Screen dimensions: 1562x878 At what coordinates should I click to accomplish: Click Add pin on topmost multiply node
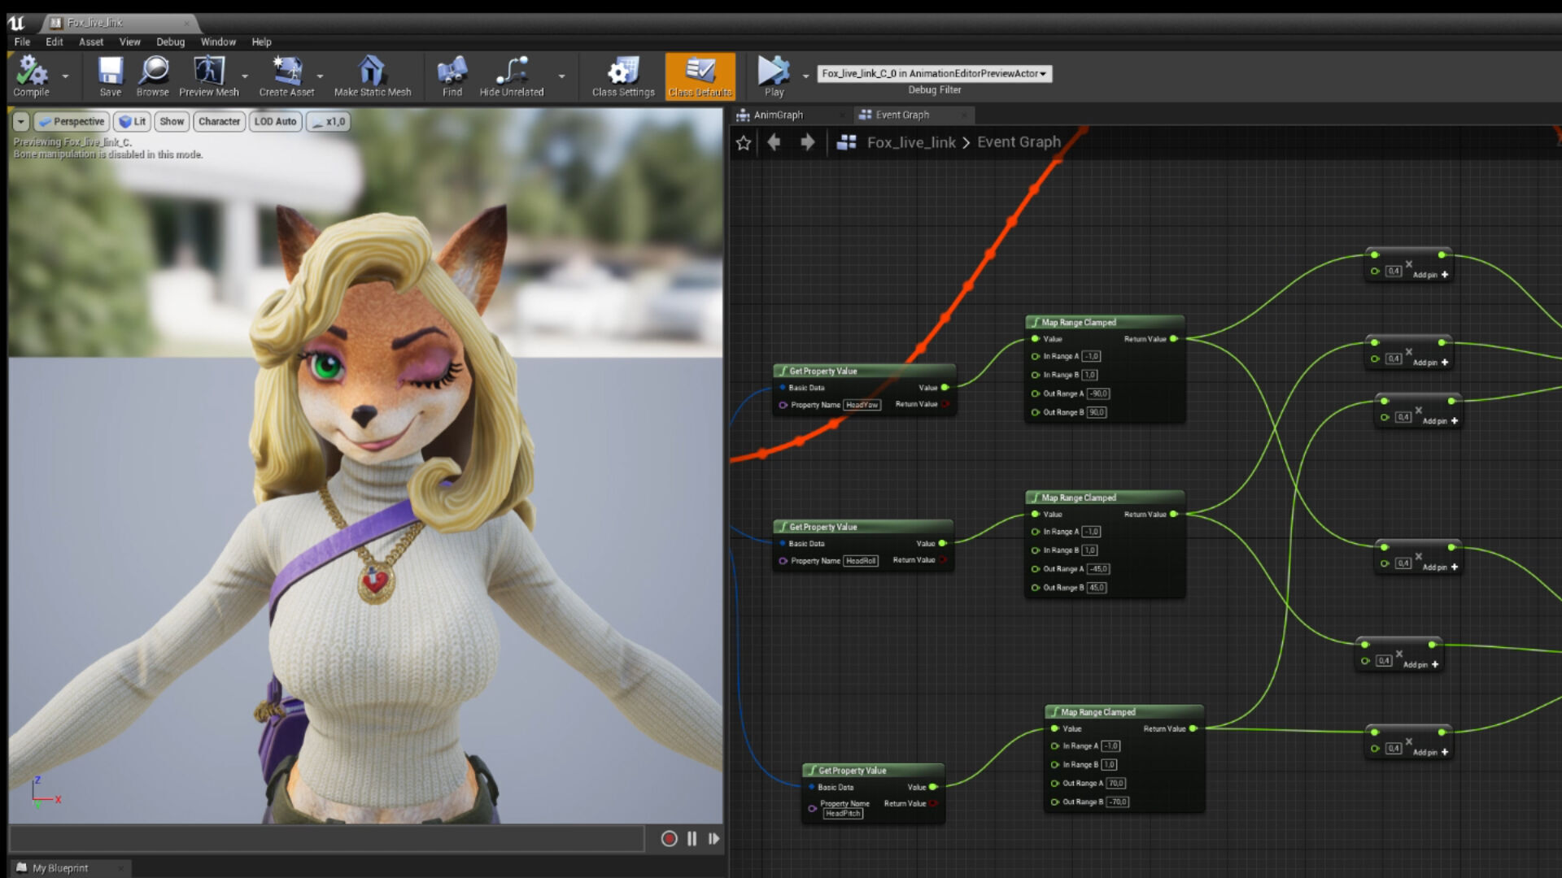click(1430, 275)
